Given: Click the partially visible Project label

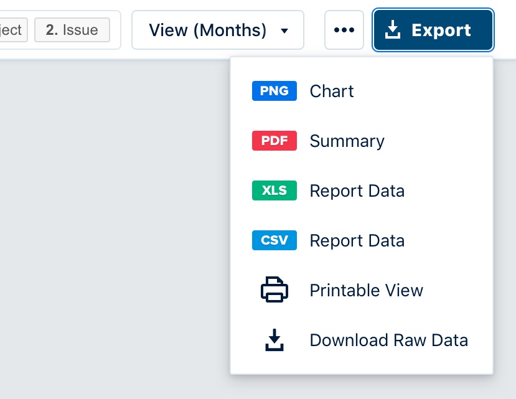Looking at the screenshot, I should pyautogui.click(x=12, y=29).
